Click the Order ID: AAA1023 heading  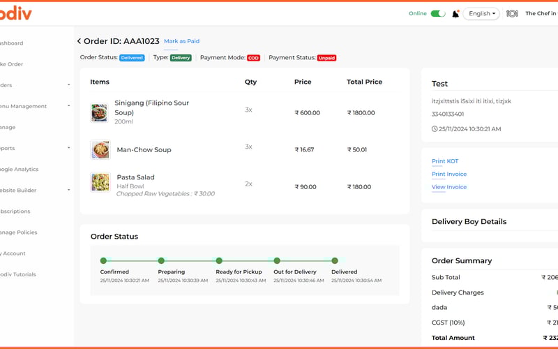pyautogui.click(x=121, y=41)
